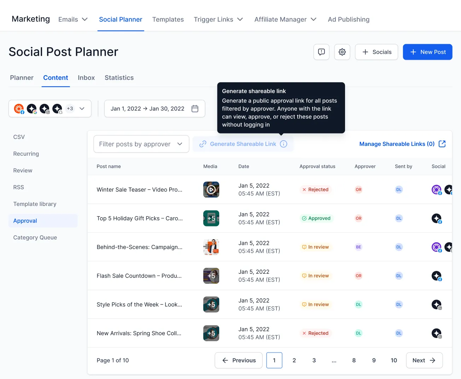Click DL sent-by avatar on Top 5 Holiday row

point(399,218)
